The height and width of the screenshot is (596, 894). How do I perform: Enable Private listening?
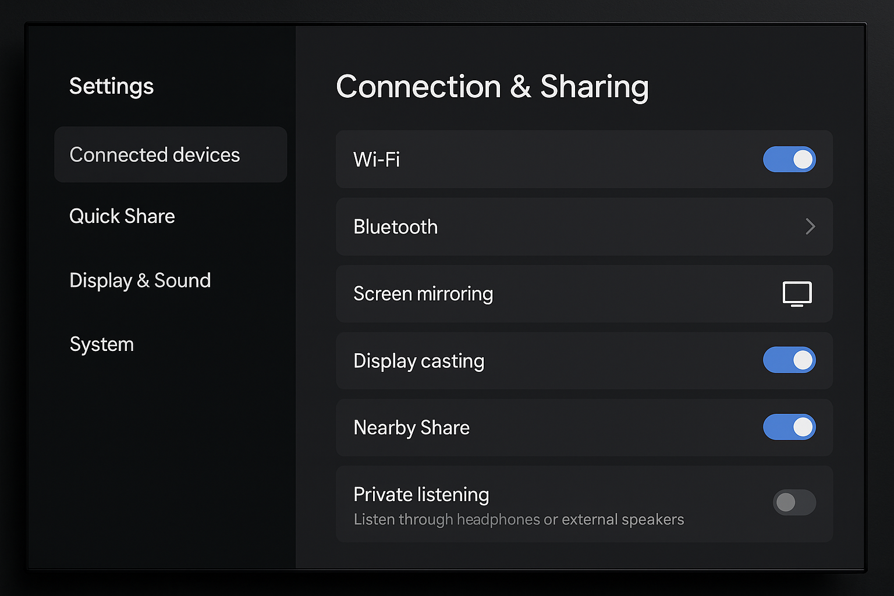point(794,502)
